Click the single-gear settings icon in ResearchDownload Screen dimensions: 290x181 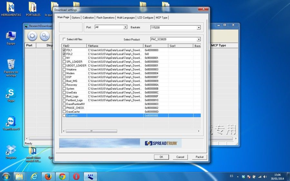point(32,36)
